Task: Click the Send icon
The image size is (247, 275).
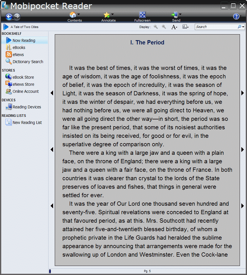Action: tap(174, 15)
